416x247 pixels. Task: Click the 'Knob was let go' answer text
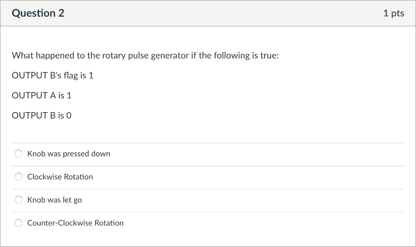54,200
